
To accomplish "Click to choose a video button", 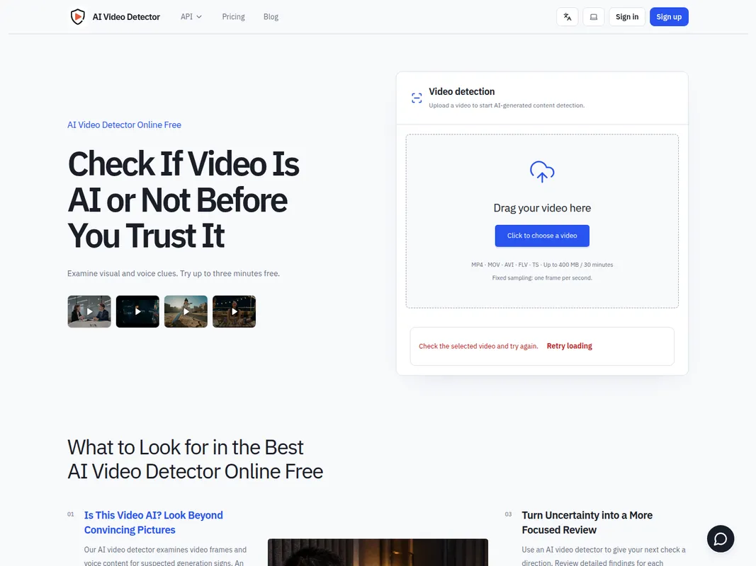I will (542, 236).
